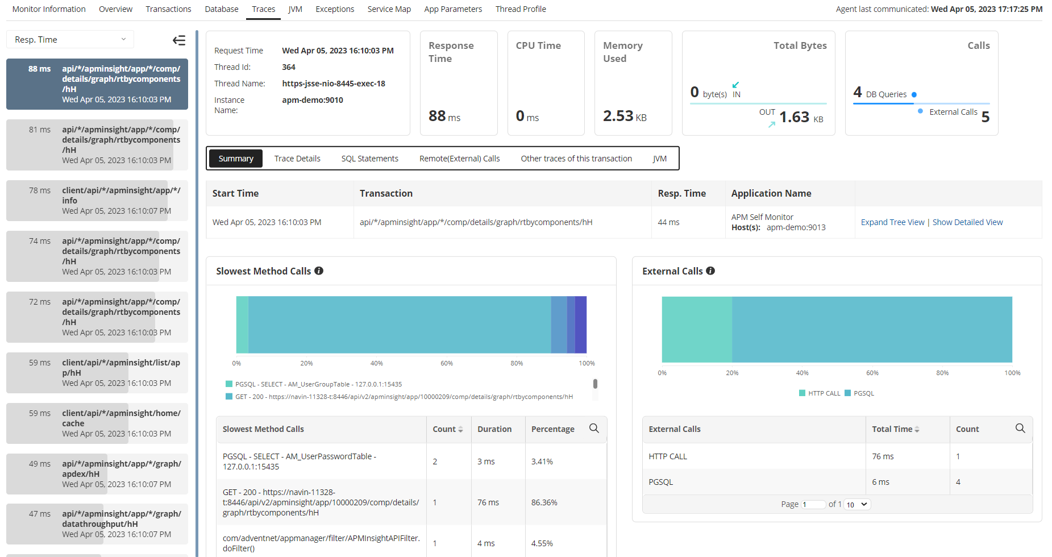Click the External Calls info icon
The width and height of the screenshot is (1052, 557).
pos(710,271)
